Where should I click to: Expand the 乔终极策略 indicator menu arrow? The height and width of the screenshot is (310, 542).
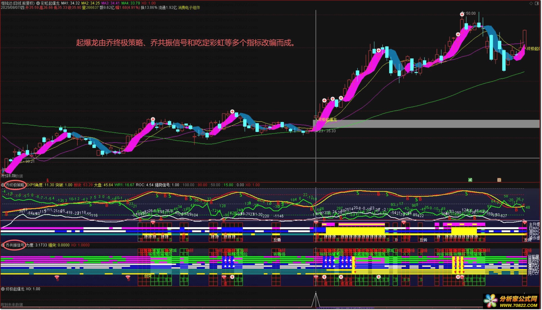coord(3,185)
